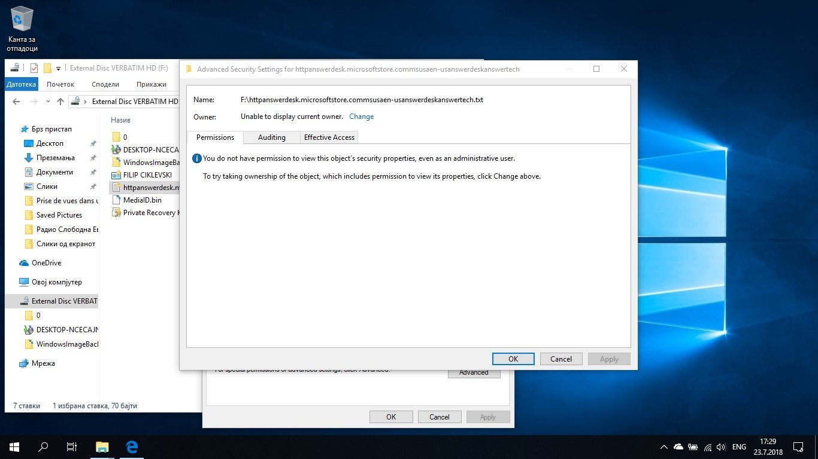Click the Change owner link
The width and height of the screenshot is (818, 459).
pyautogui.click(x=362, y=117)
